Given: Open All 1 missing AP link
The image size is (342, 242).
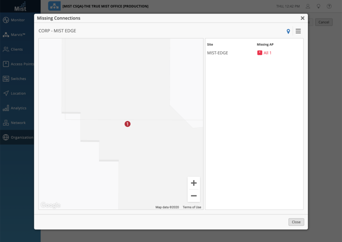Looking at the screenshot, I should point(268,53).
